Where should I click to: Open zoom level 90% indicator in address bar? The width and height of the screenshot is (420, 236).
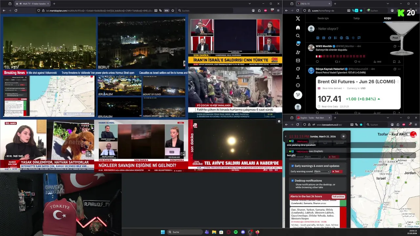[166, 10]
